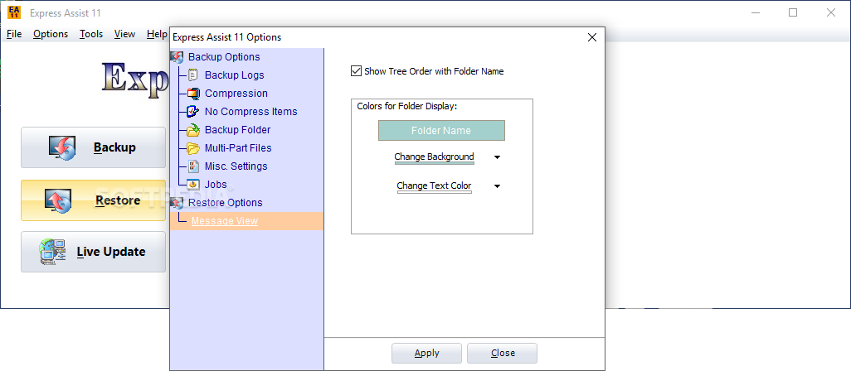
Task: Maximize the Express Assist 11 main window
Action: tap(793, 12)
